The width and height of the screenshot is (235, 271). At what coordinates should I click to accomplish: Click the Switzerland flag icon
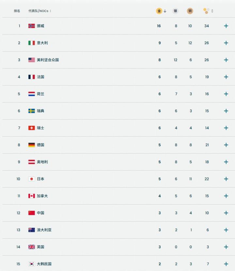click(x=31, y=128)
